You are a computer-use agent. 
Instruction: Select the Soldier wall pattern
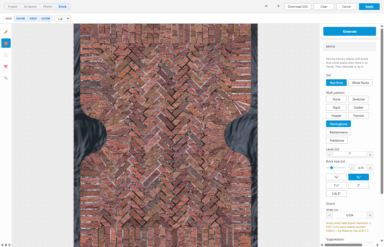(x=358, y=107)
